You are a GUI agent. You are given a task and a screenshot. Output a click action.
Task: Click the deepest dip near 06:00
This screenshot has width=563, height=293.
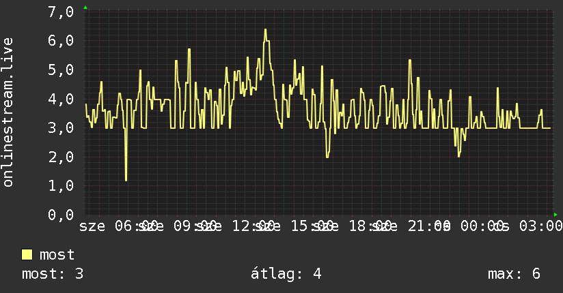[x=126, y=180]
